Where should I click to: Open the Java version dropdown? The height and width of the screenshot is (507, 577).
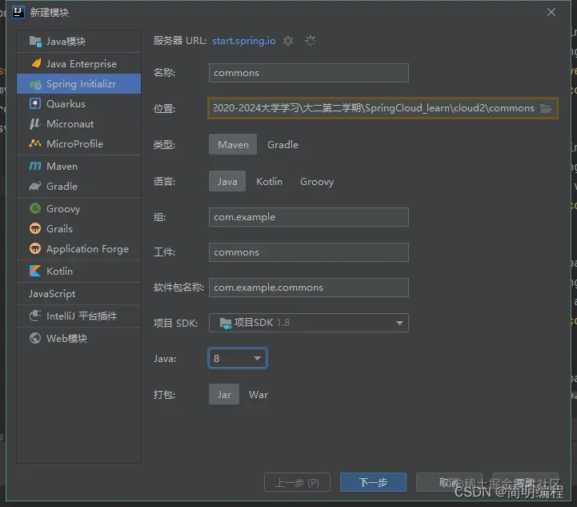pyautogui.click(x=238, y=358)
